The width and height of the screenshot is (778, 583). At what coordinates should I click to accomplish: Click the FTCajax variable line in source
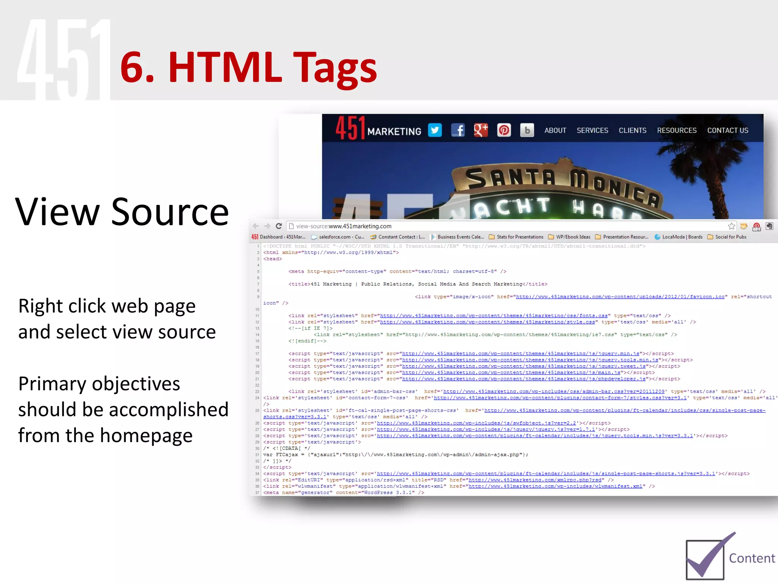(395, 455)
